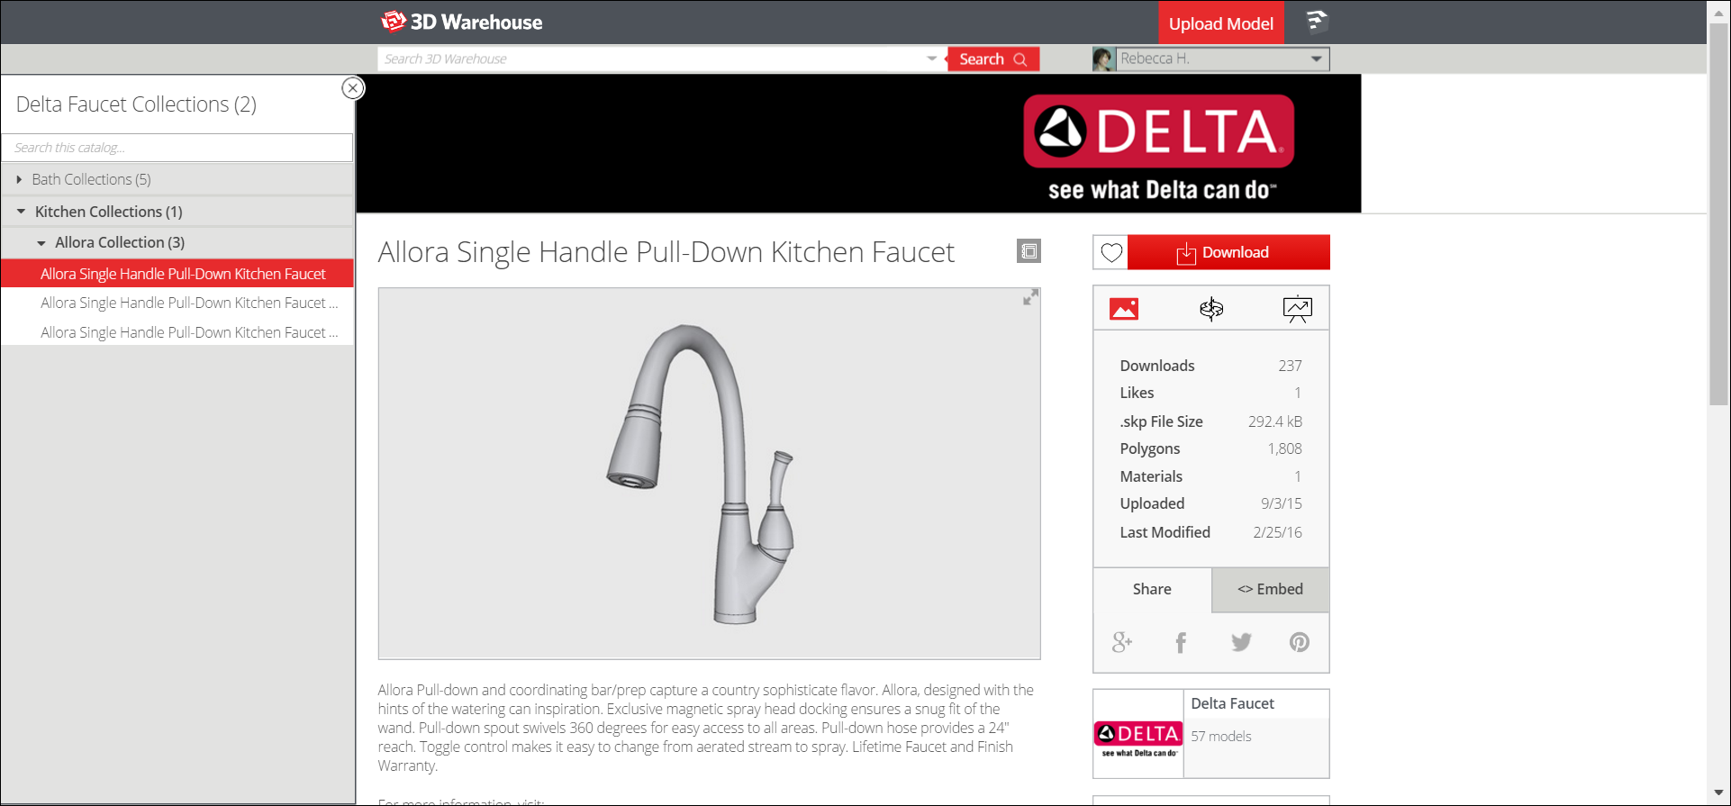Share the model on Facebook
Screen dimensions: 1731x806
pyautogui.click(x=1181, y=642)
